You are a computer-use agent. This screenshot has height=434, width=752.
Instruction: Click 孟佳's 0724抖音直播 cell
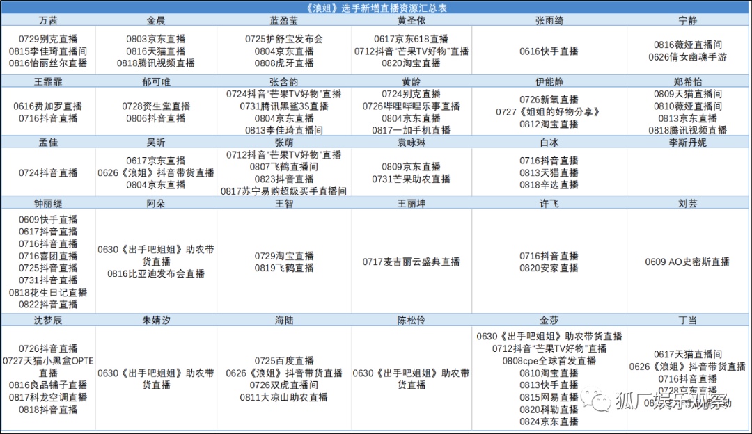49,172
